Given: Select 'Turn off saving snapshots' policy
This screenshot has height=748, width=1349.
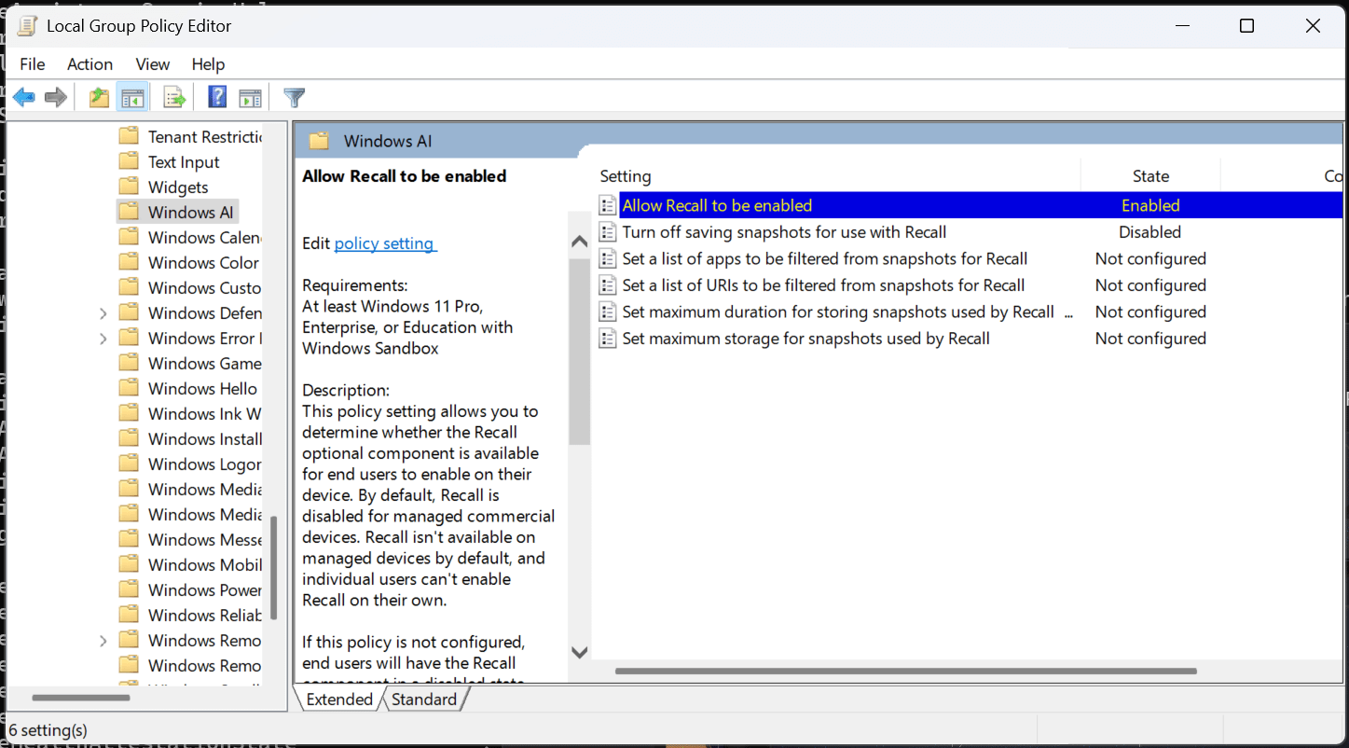Looking at the screenshot, I should pyautogui.click(x=783, y=232).
